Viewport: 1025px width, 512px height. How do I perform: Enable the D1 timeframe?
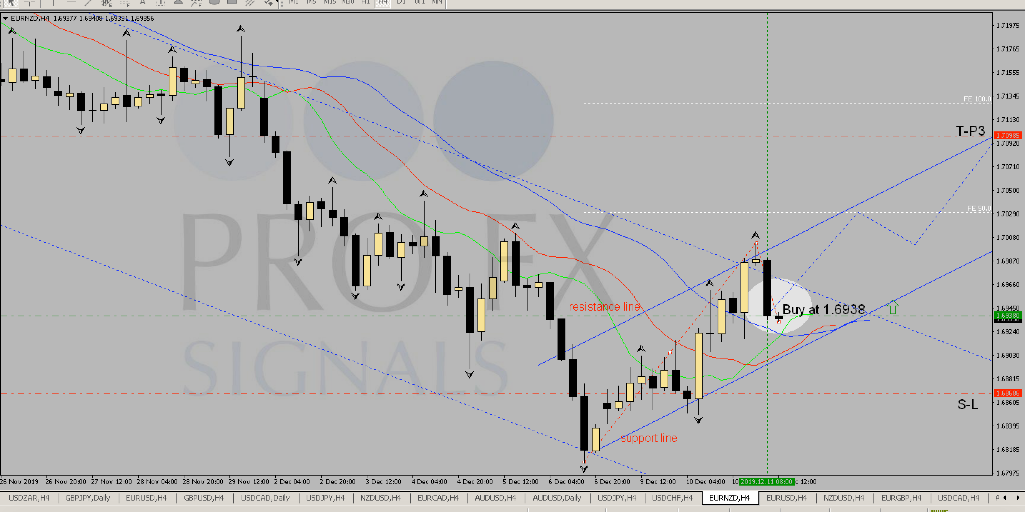(401, 2)
